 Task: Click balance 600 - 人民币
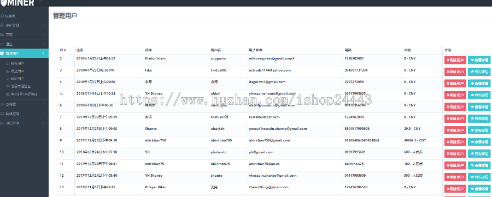(413, 152)
